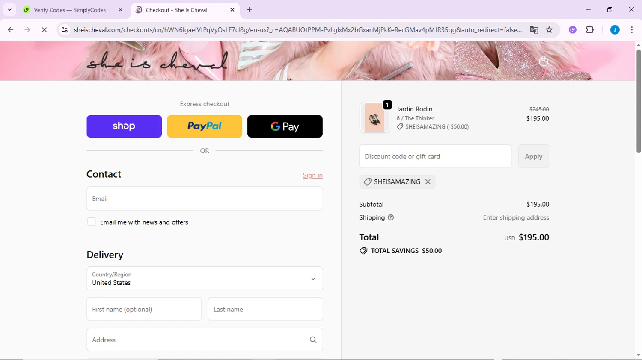Image resolution: width=642 pixels, height=360 pixels.
Task: Click the shipping help question mark icon
Action: click(391, 218)
